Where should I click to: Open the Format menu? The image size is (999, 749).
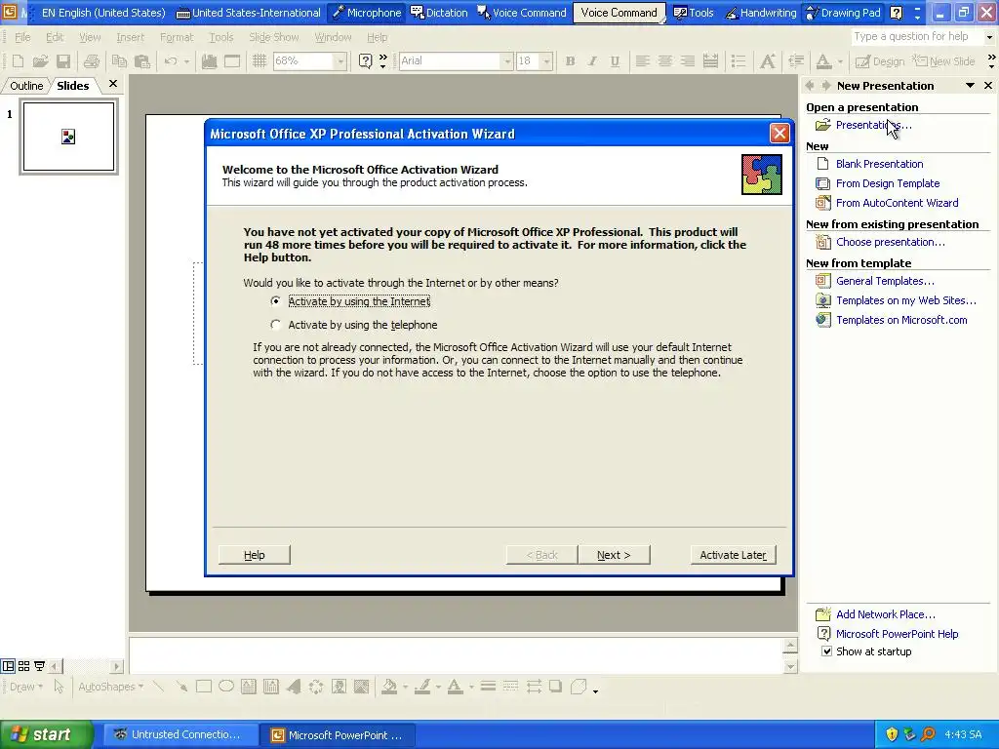coord(177,38)
